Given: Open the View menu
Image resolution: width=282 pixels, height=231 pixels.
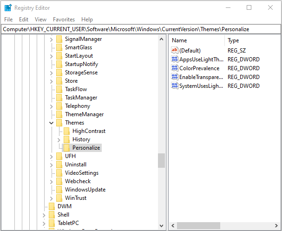Looking at the screenshot, I should (x=40, y=20).
